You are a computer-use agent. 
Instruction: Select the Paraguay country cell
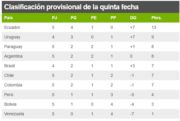click(13, 47)
